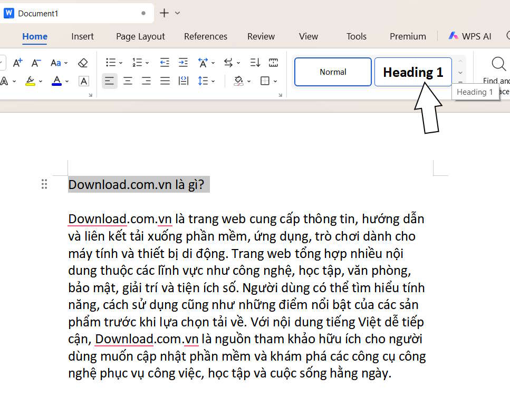Screen dimensions: 510x398
Task: Launch WPS AI
Action: coord(470,36)
